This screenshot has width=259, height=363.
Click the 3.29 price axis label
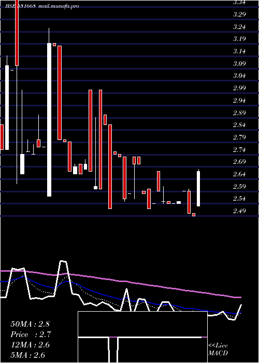(239, 15)
